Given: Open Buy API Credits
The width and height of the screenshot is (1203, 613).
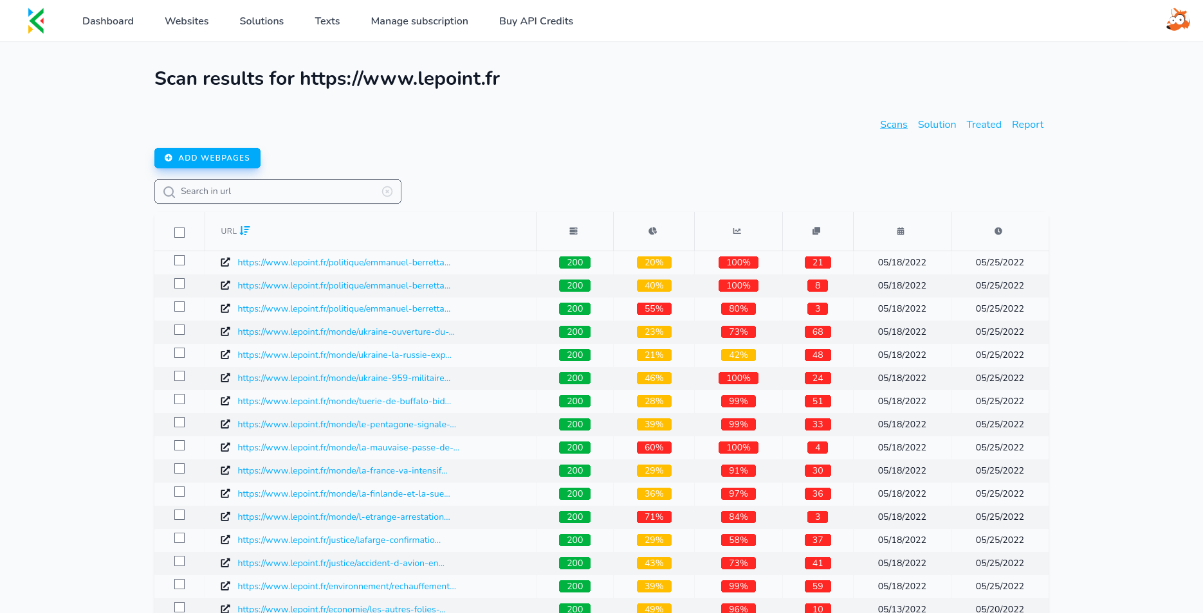Looking at the screenshot, I should [x=536, y=21].
